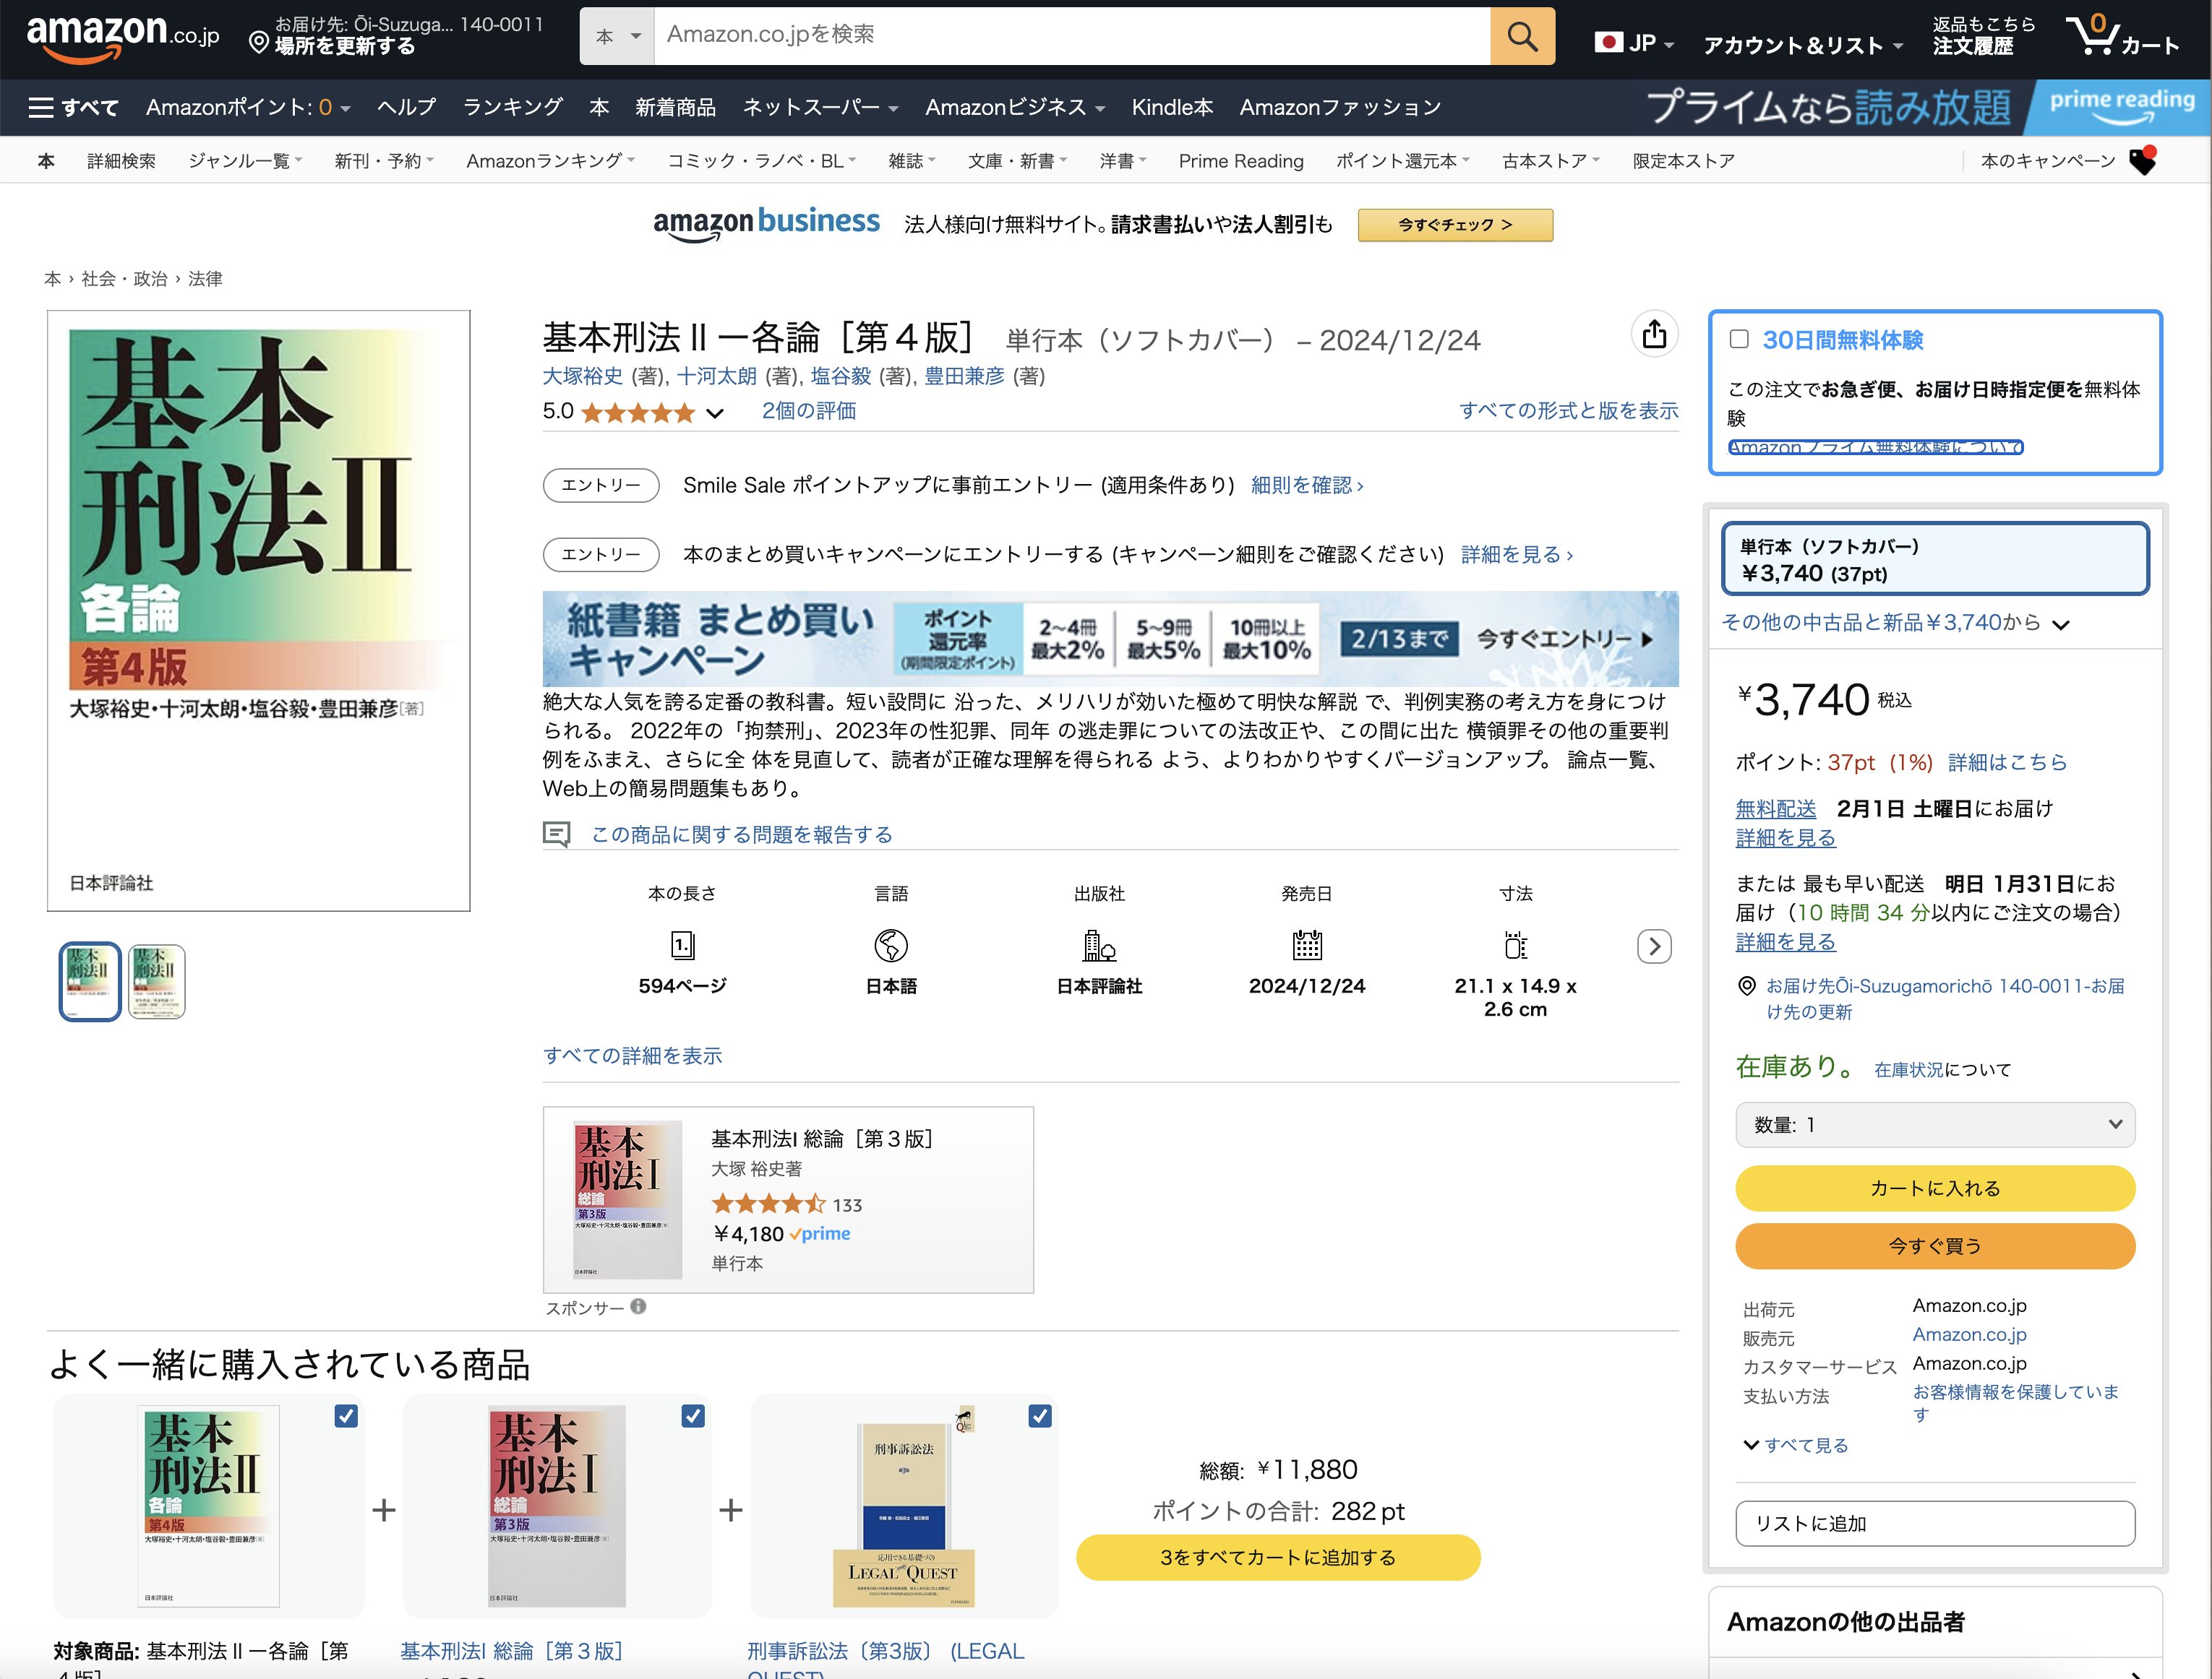
Task: Expand その他の中古品と新品 offers
Action: click(1895, 623)
